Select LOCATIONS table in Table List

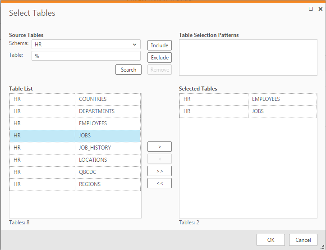pos(93,160)
